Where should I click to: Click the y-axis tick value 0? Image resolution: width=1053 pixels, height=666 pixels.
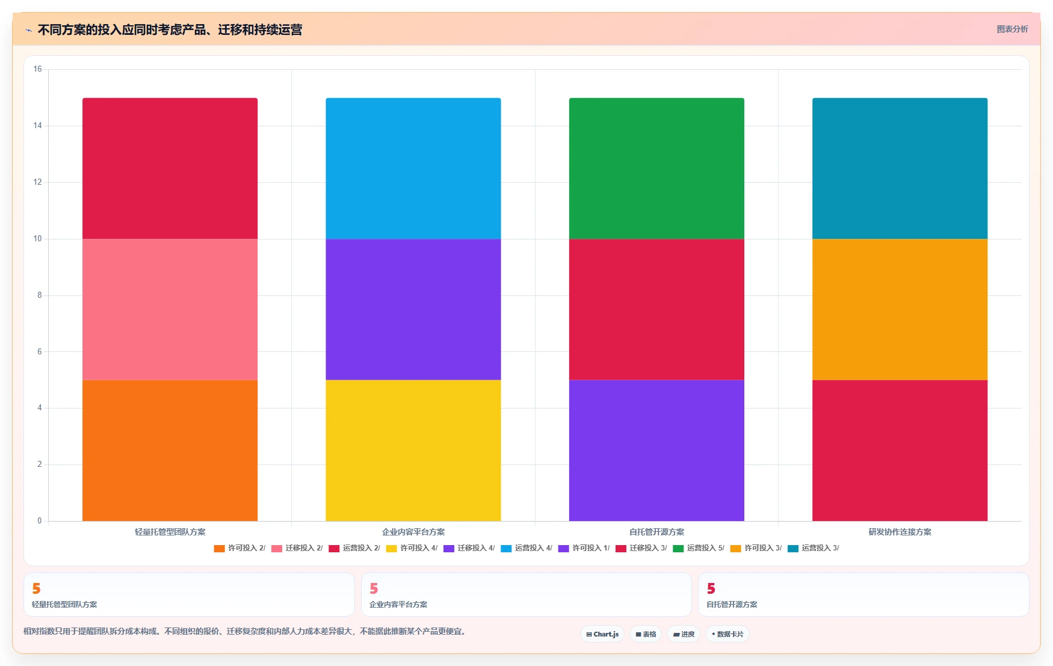[40, 521]
